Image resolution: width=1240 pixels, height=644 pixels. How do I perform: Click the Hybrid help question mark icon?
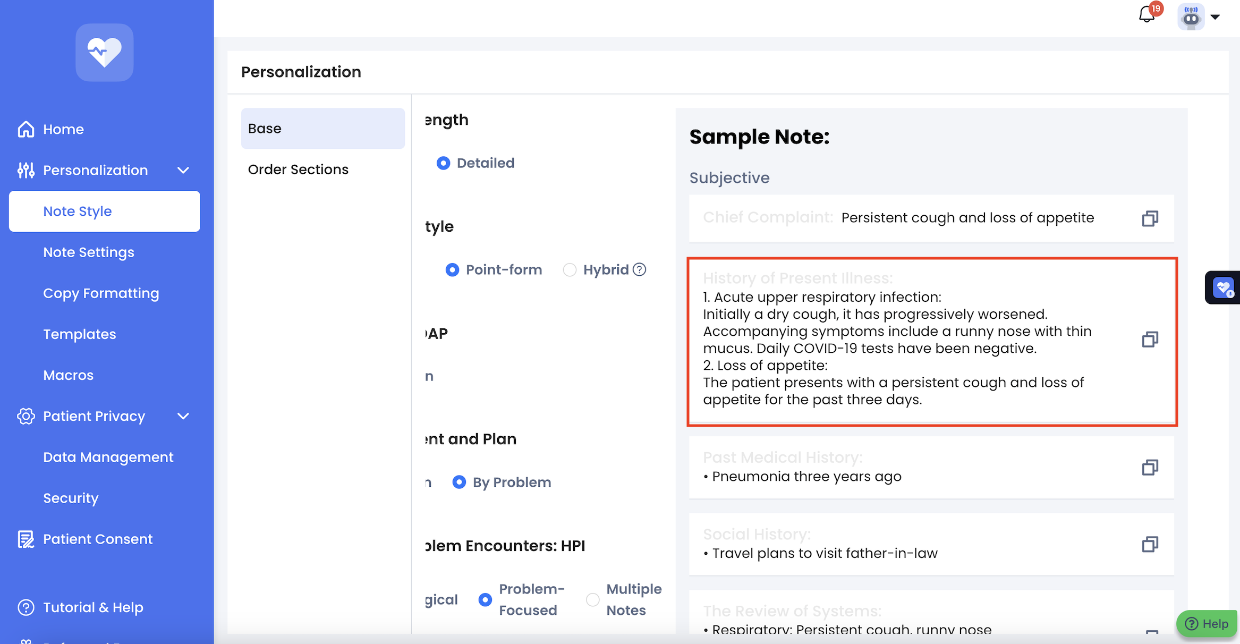click(640, 270)
